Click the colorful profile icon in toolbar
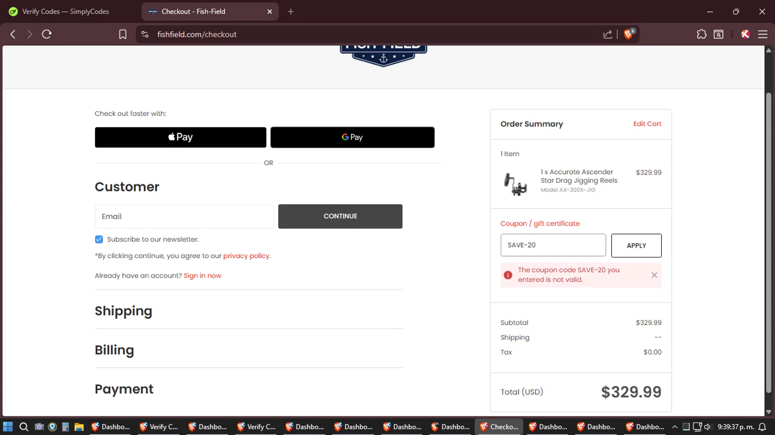Image resolution: width=775 pixels, height=435 pixels. coord(745,34)
